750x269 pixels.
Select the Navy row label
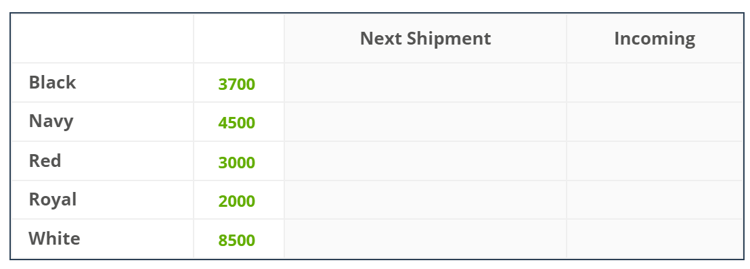click(x=51, y=122)
